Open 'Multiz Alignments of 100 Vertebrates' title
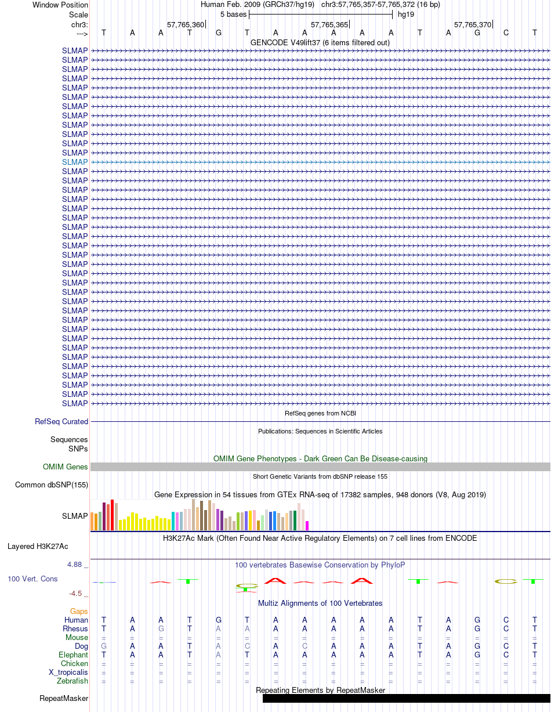Viewport: 551px width, 712px height. click(320, 603)
